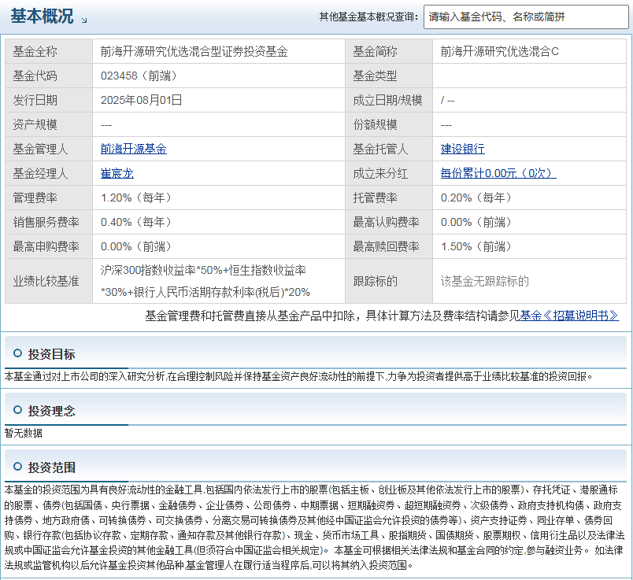Image resolution: width=633 pixels, height=580 pixels.
Task: Click the small arrow icon beside 基本概况
Action: point(84,20)
